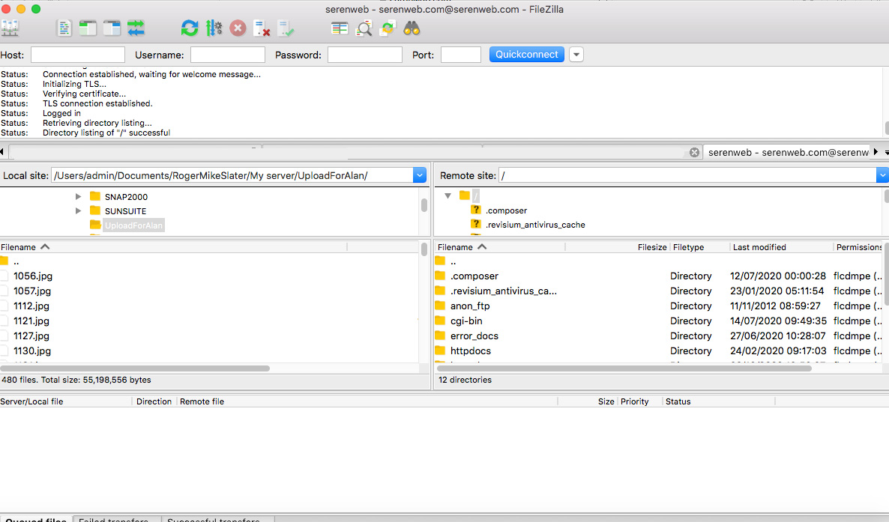This screenshot has width=889, height=522.
Task: Select the UploadForAlan folder in local tree
Action: point(133,225)
